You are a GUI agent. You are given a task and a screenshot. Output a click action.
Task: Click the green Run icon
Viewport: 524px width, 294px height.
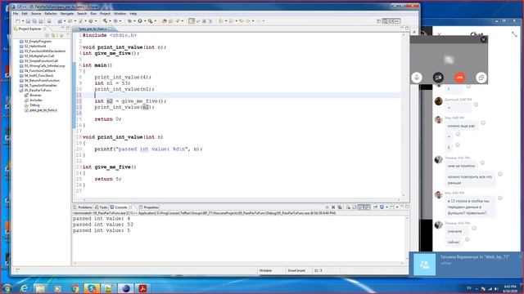pyautogui.click(x=140, y=21)
